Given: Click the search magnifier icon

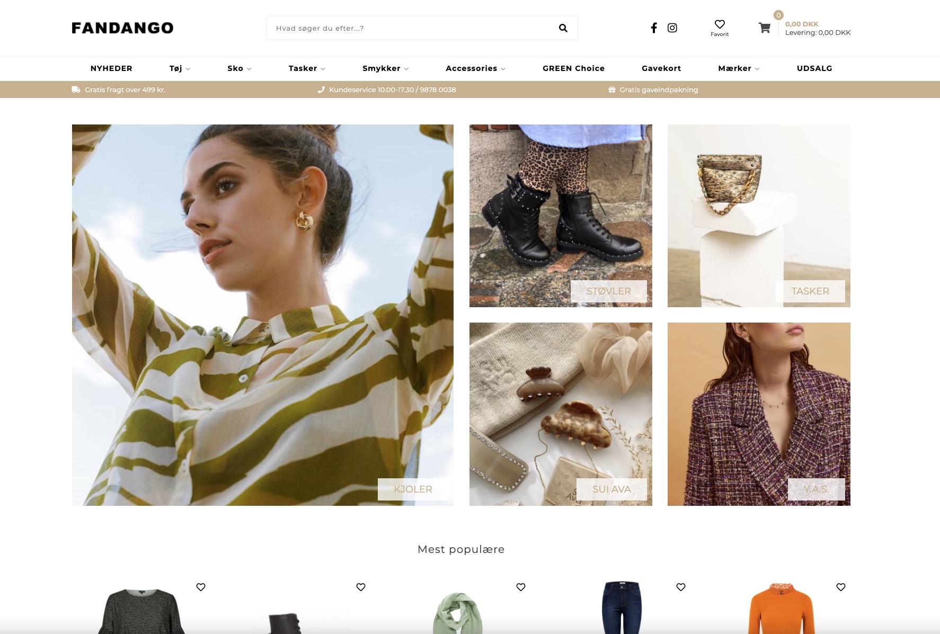Looking at the screenshot, I should point(563,28).
